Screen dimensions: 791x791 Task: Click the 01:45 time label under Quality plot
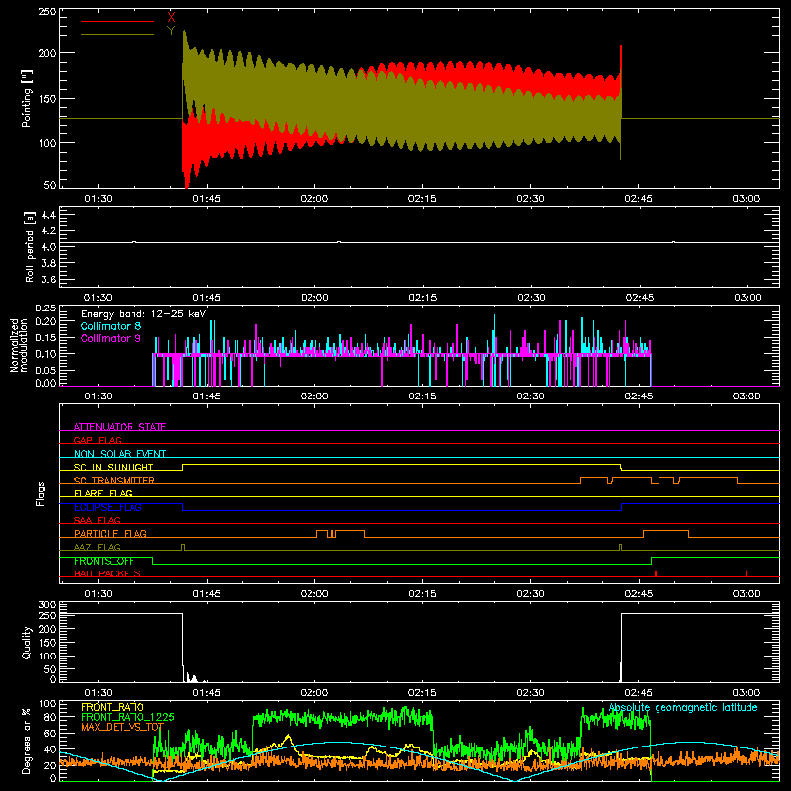click(x=206, y=693)
